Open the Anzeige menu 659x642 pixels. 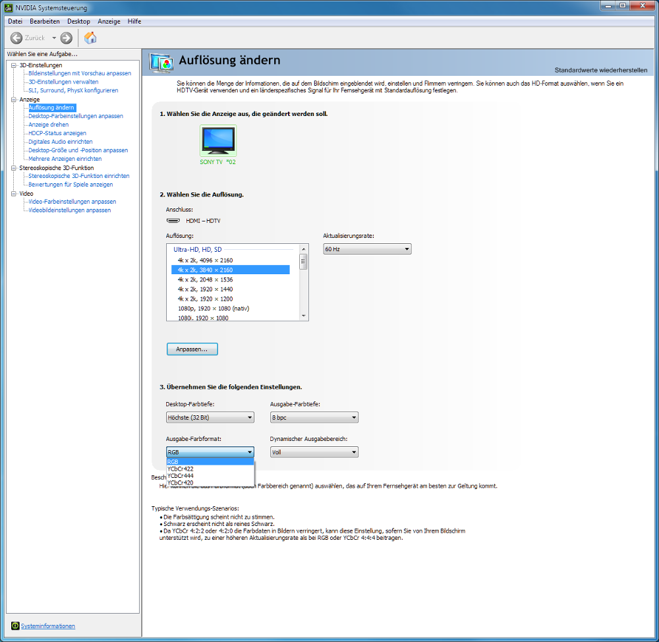(109, 22)
